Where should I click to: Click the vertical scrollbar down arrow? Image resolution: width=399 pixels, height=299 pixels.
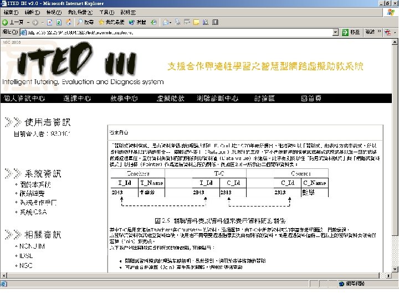395,269
